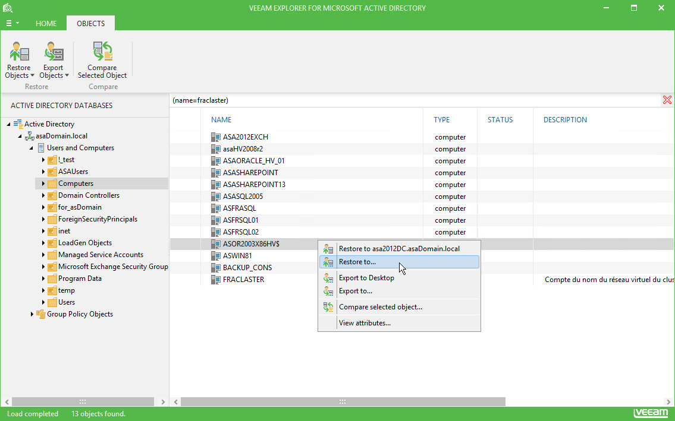Image resolution: width=675 pixels, height=421 pixels.
Task: Select the Microsoft Exchange Security Group folder
Action: [113, 267]
